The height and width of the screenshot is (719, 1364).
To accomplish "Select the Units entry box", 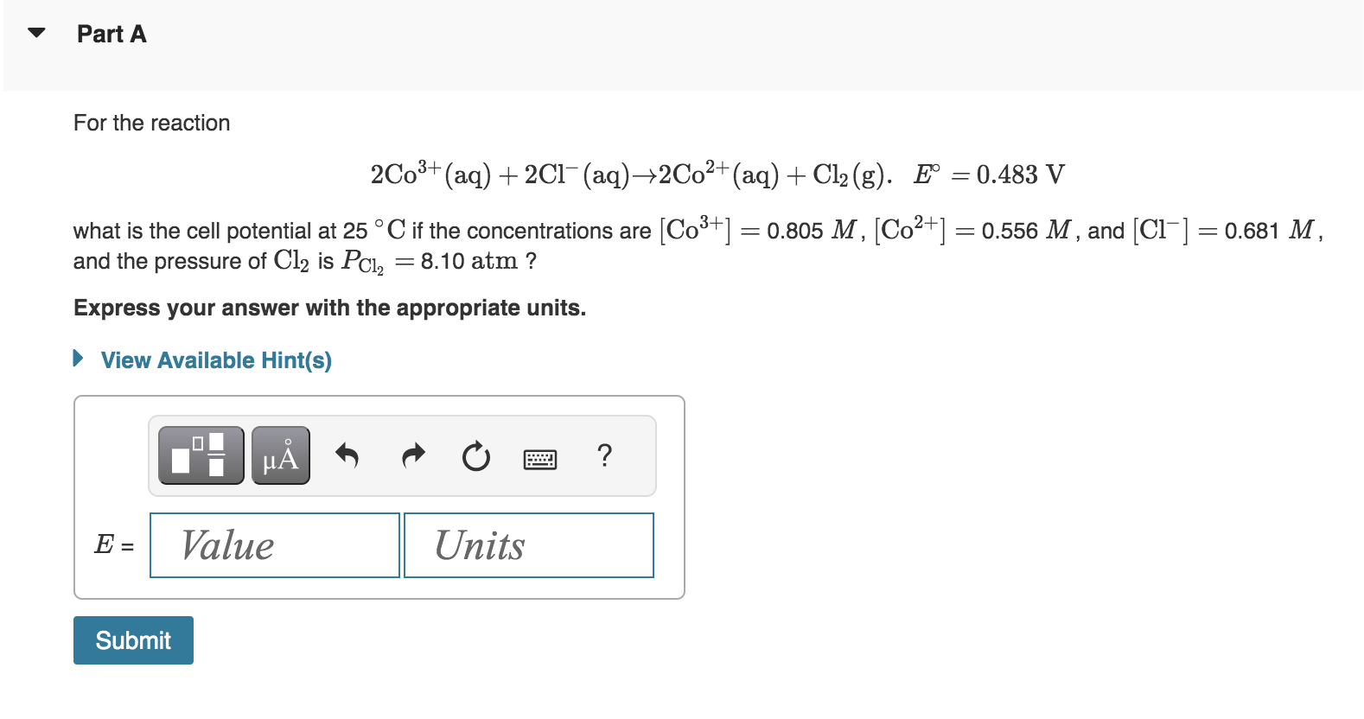I will click(527, 544).
